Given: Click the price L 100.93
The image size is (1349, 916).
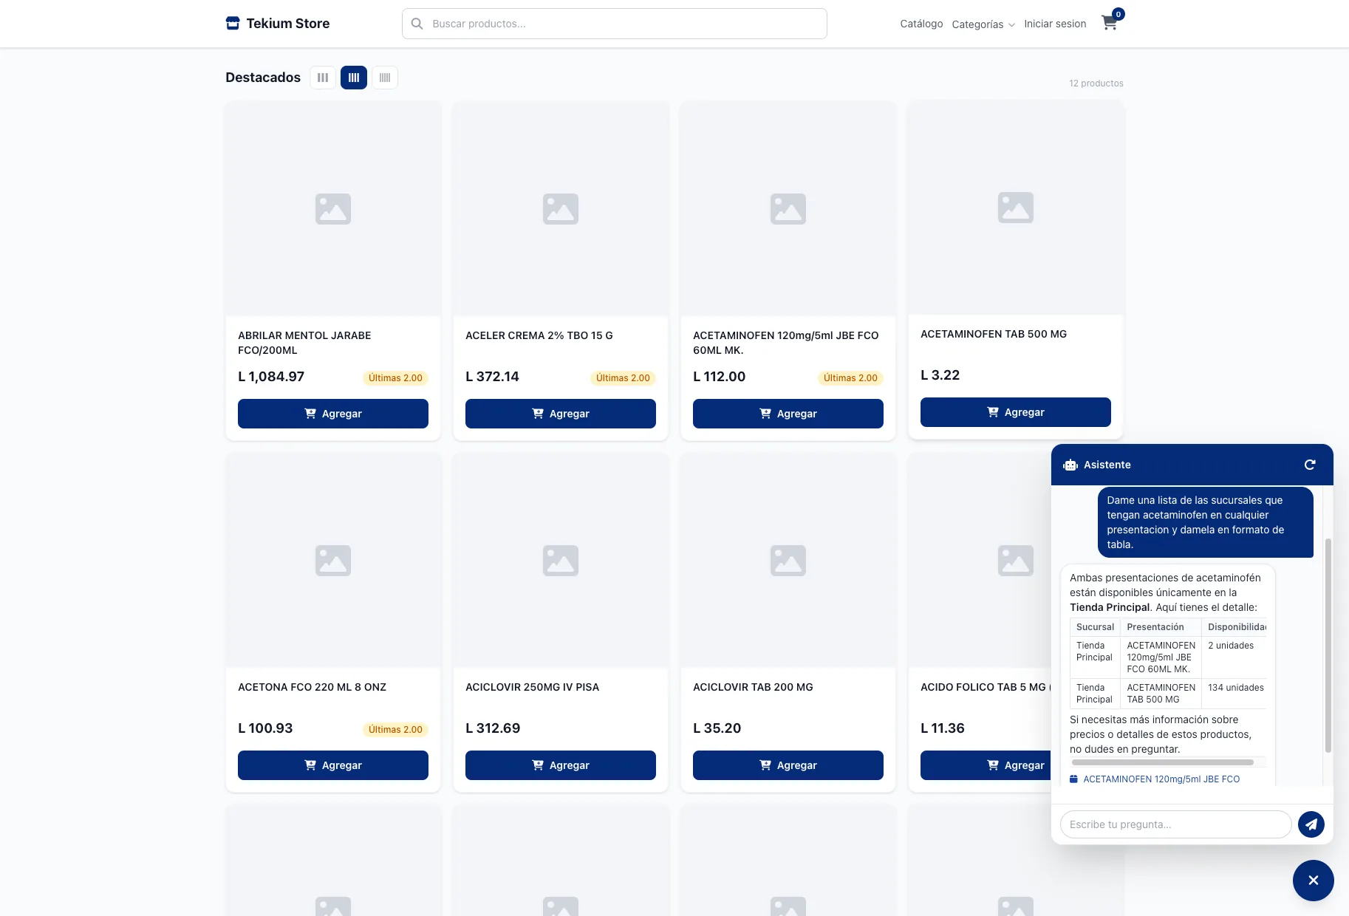Looking at the screenshot, I should [x=265, y=728].
